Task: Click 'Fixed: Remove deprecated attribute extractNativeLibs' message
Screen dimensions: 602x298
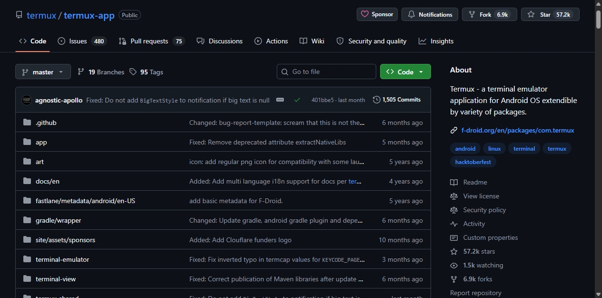Action: point(268,142)
